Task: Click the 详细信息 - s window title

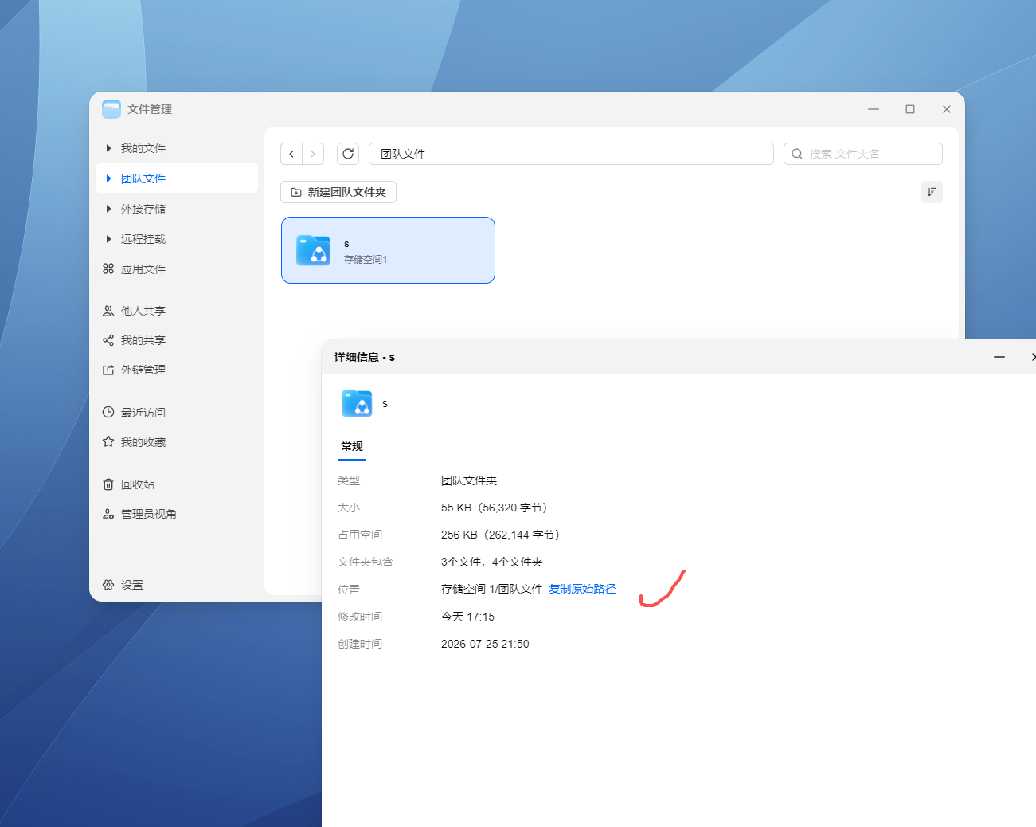Action: pyautogui.click(x=365, y=357)
